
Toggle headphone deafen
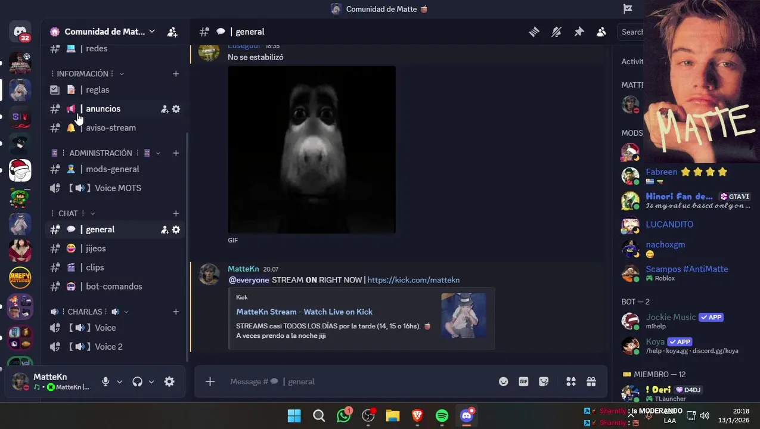(138, 382)
